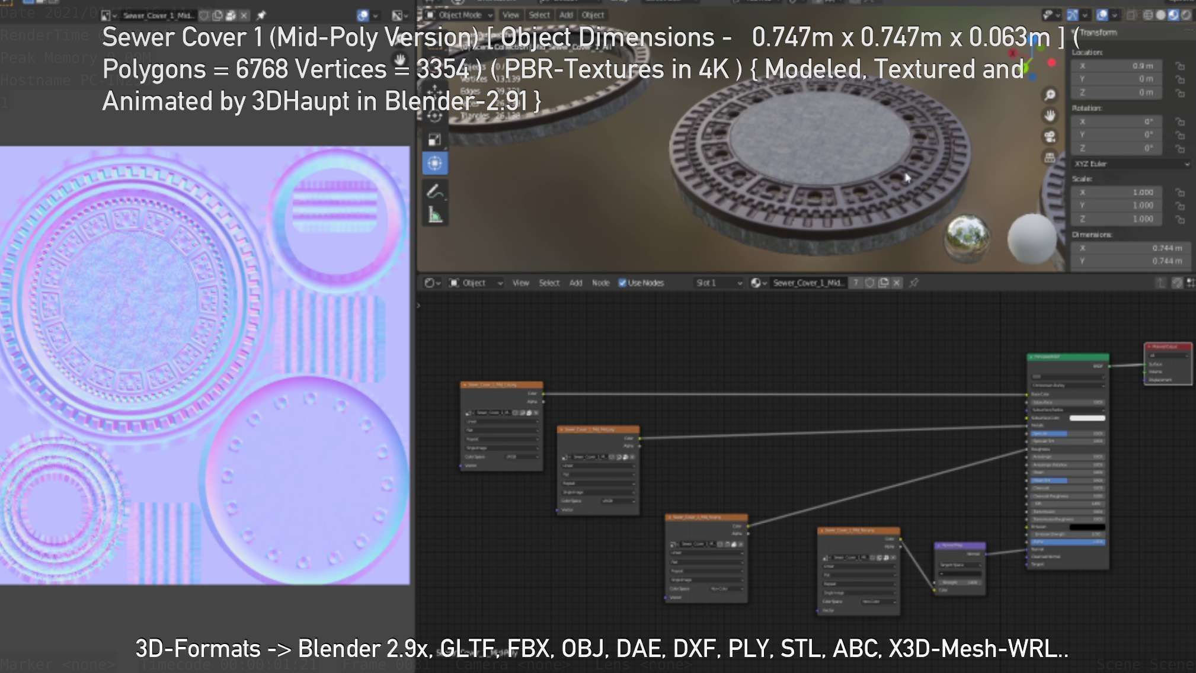Click HDRI preview sphere in viewport
Screen dimensions: 1196x673
(967, 238)
